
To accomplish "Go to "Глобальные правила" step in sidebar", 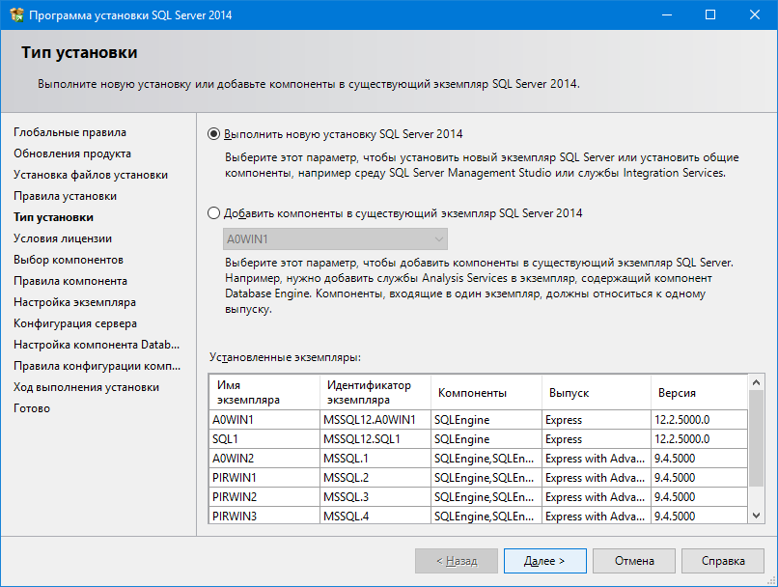I will [x=69, y=132].
